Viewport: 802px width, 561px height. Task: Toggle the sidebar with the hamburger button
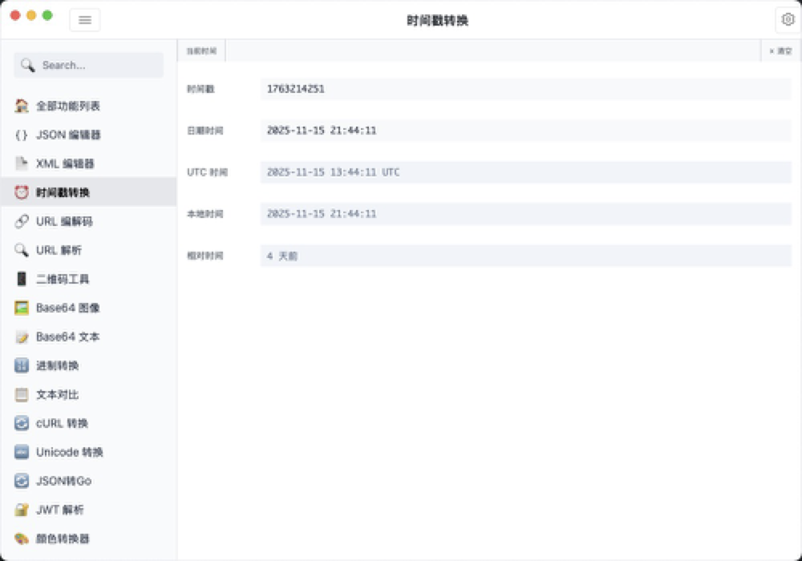pos(85,20)
